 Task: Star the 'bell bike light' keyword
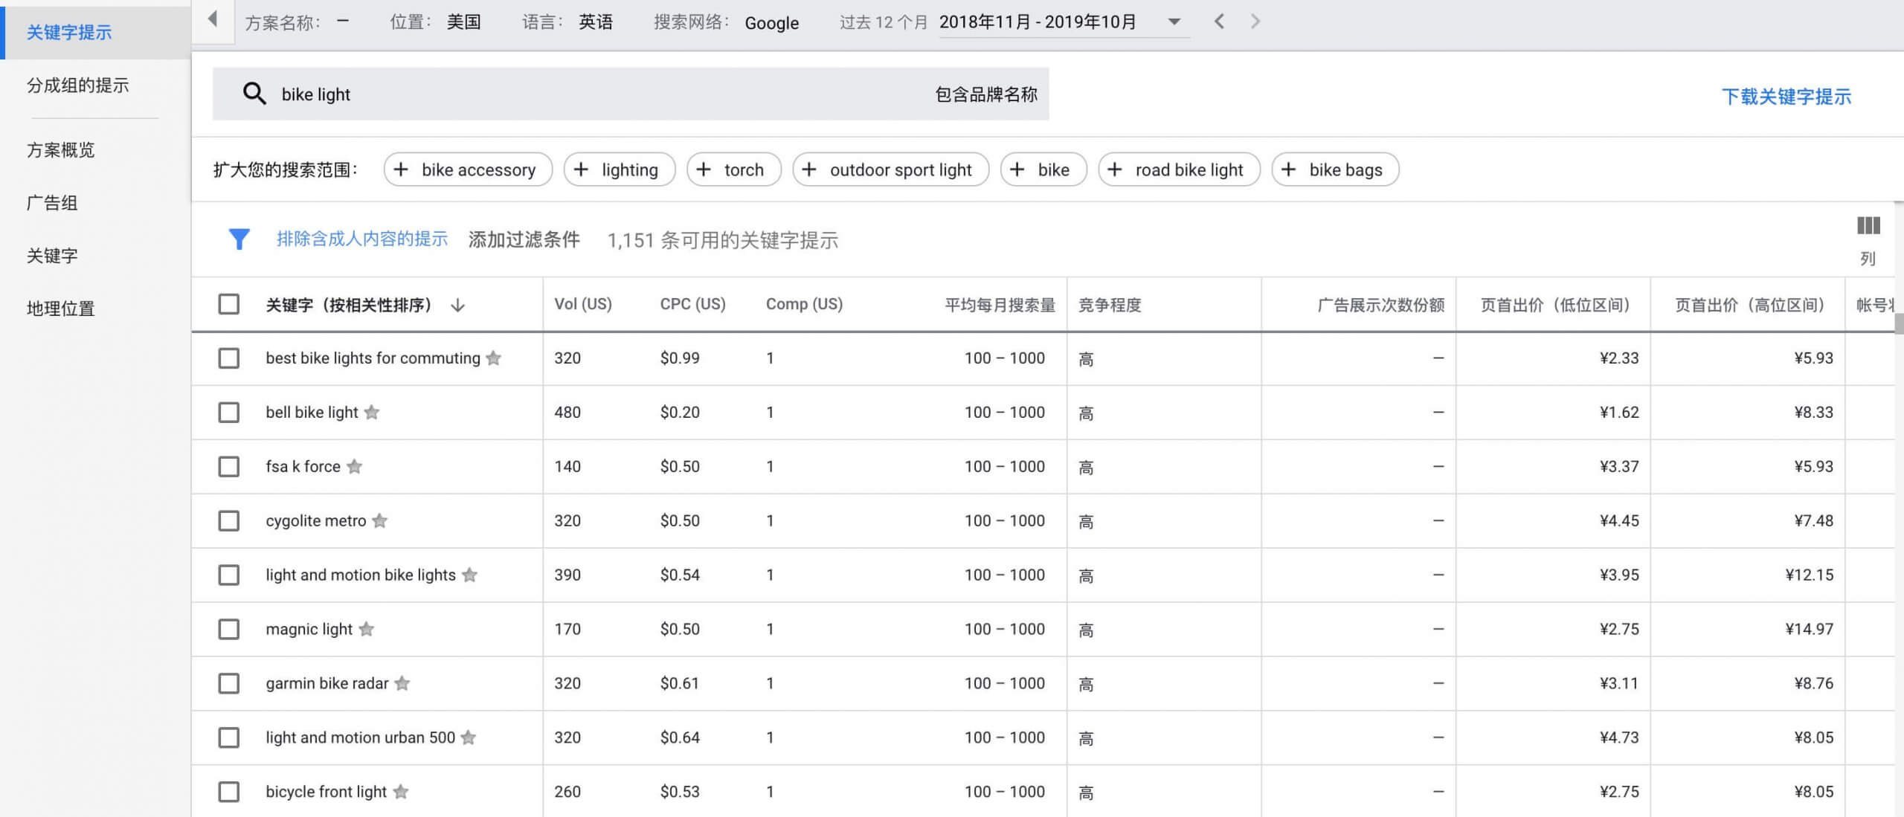(372, 413)
